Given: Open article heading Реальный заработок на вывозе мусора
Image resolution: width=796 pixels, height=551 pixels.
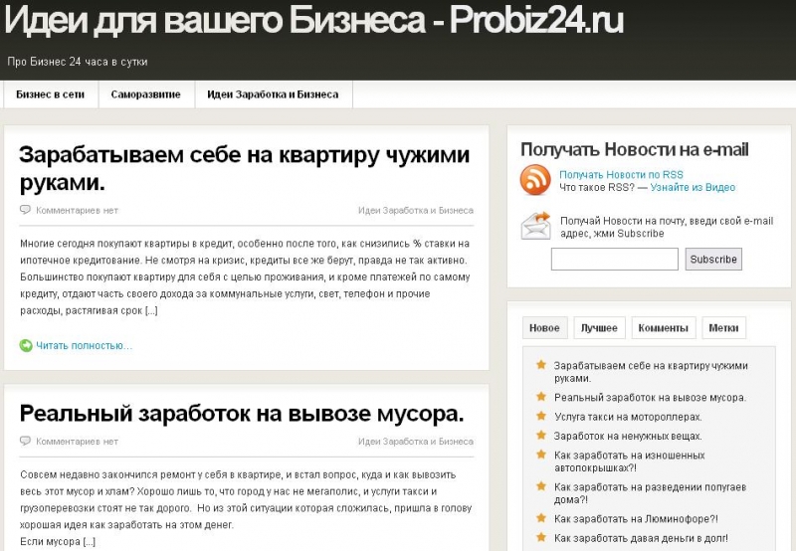Looking at the screenshot, I should coord(242,414).
